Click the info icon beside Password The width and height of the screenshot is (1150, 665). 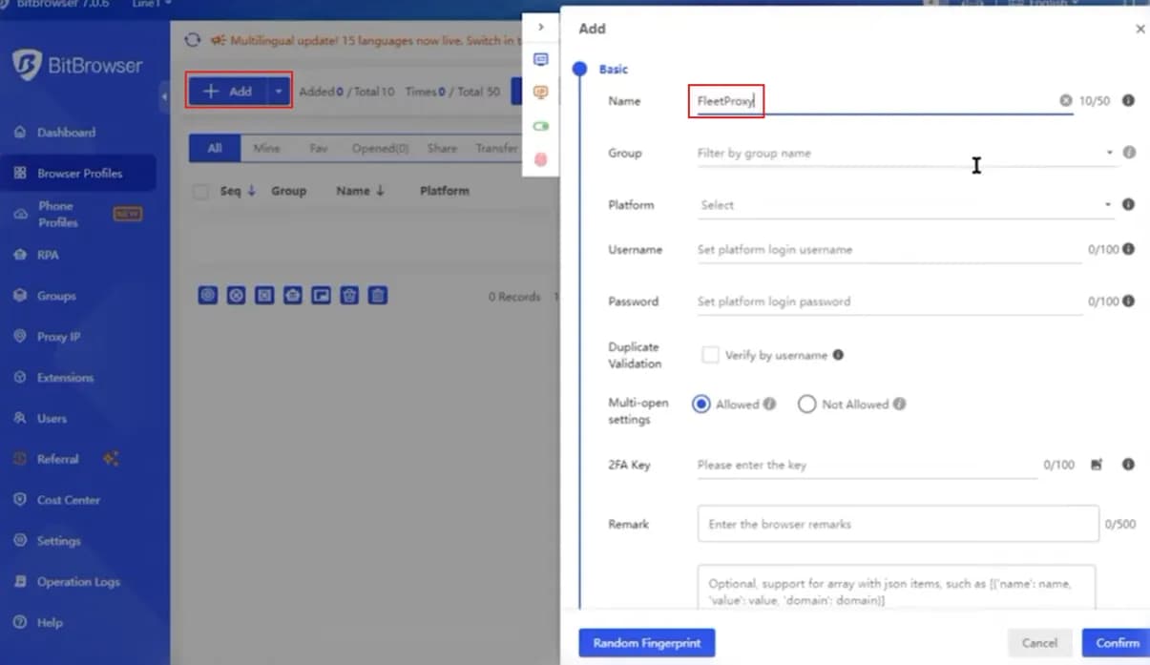click(1128, 301)
